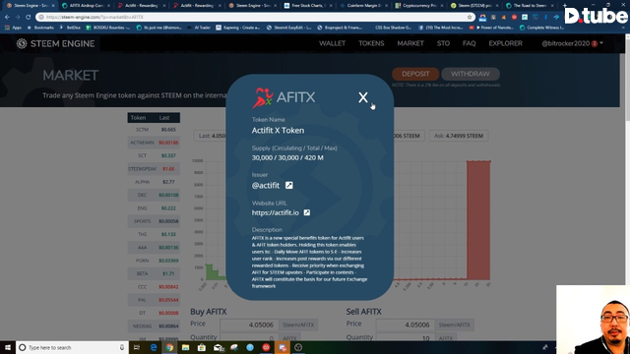630x354 pixels.
Task: Reload the page with refresh icon
Action: click(29, 18)
